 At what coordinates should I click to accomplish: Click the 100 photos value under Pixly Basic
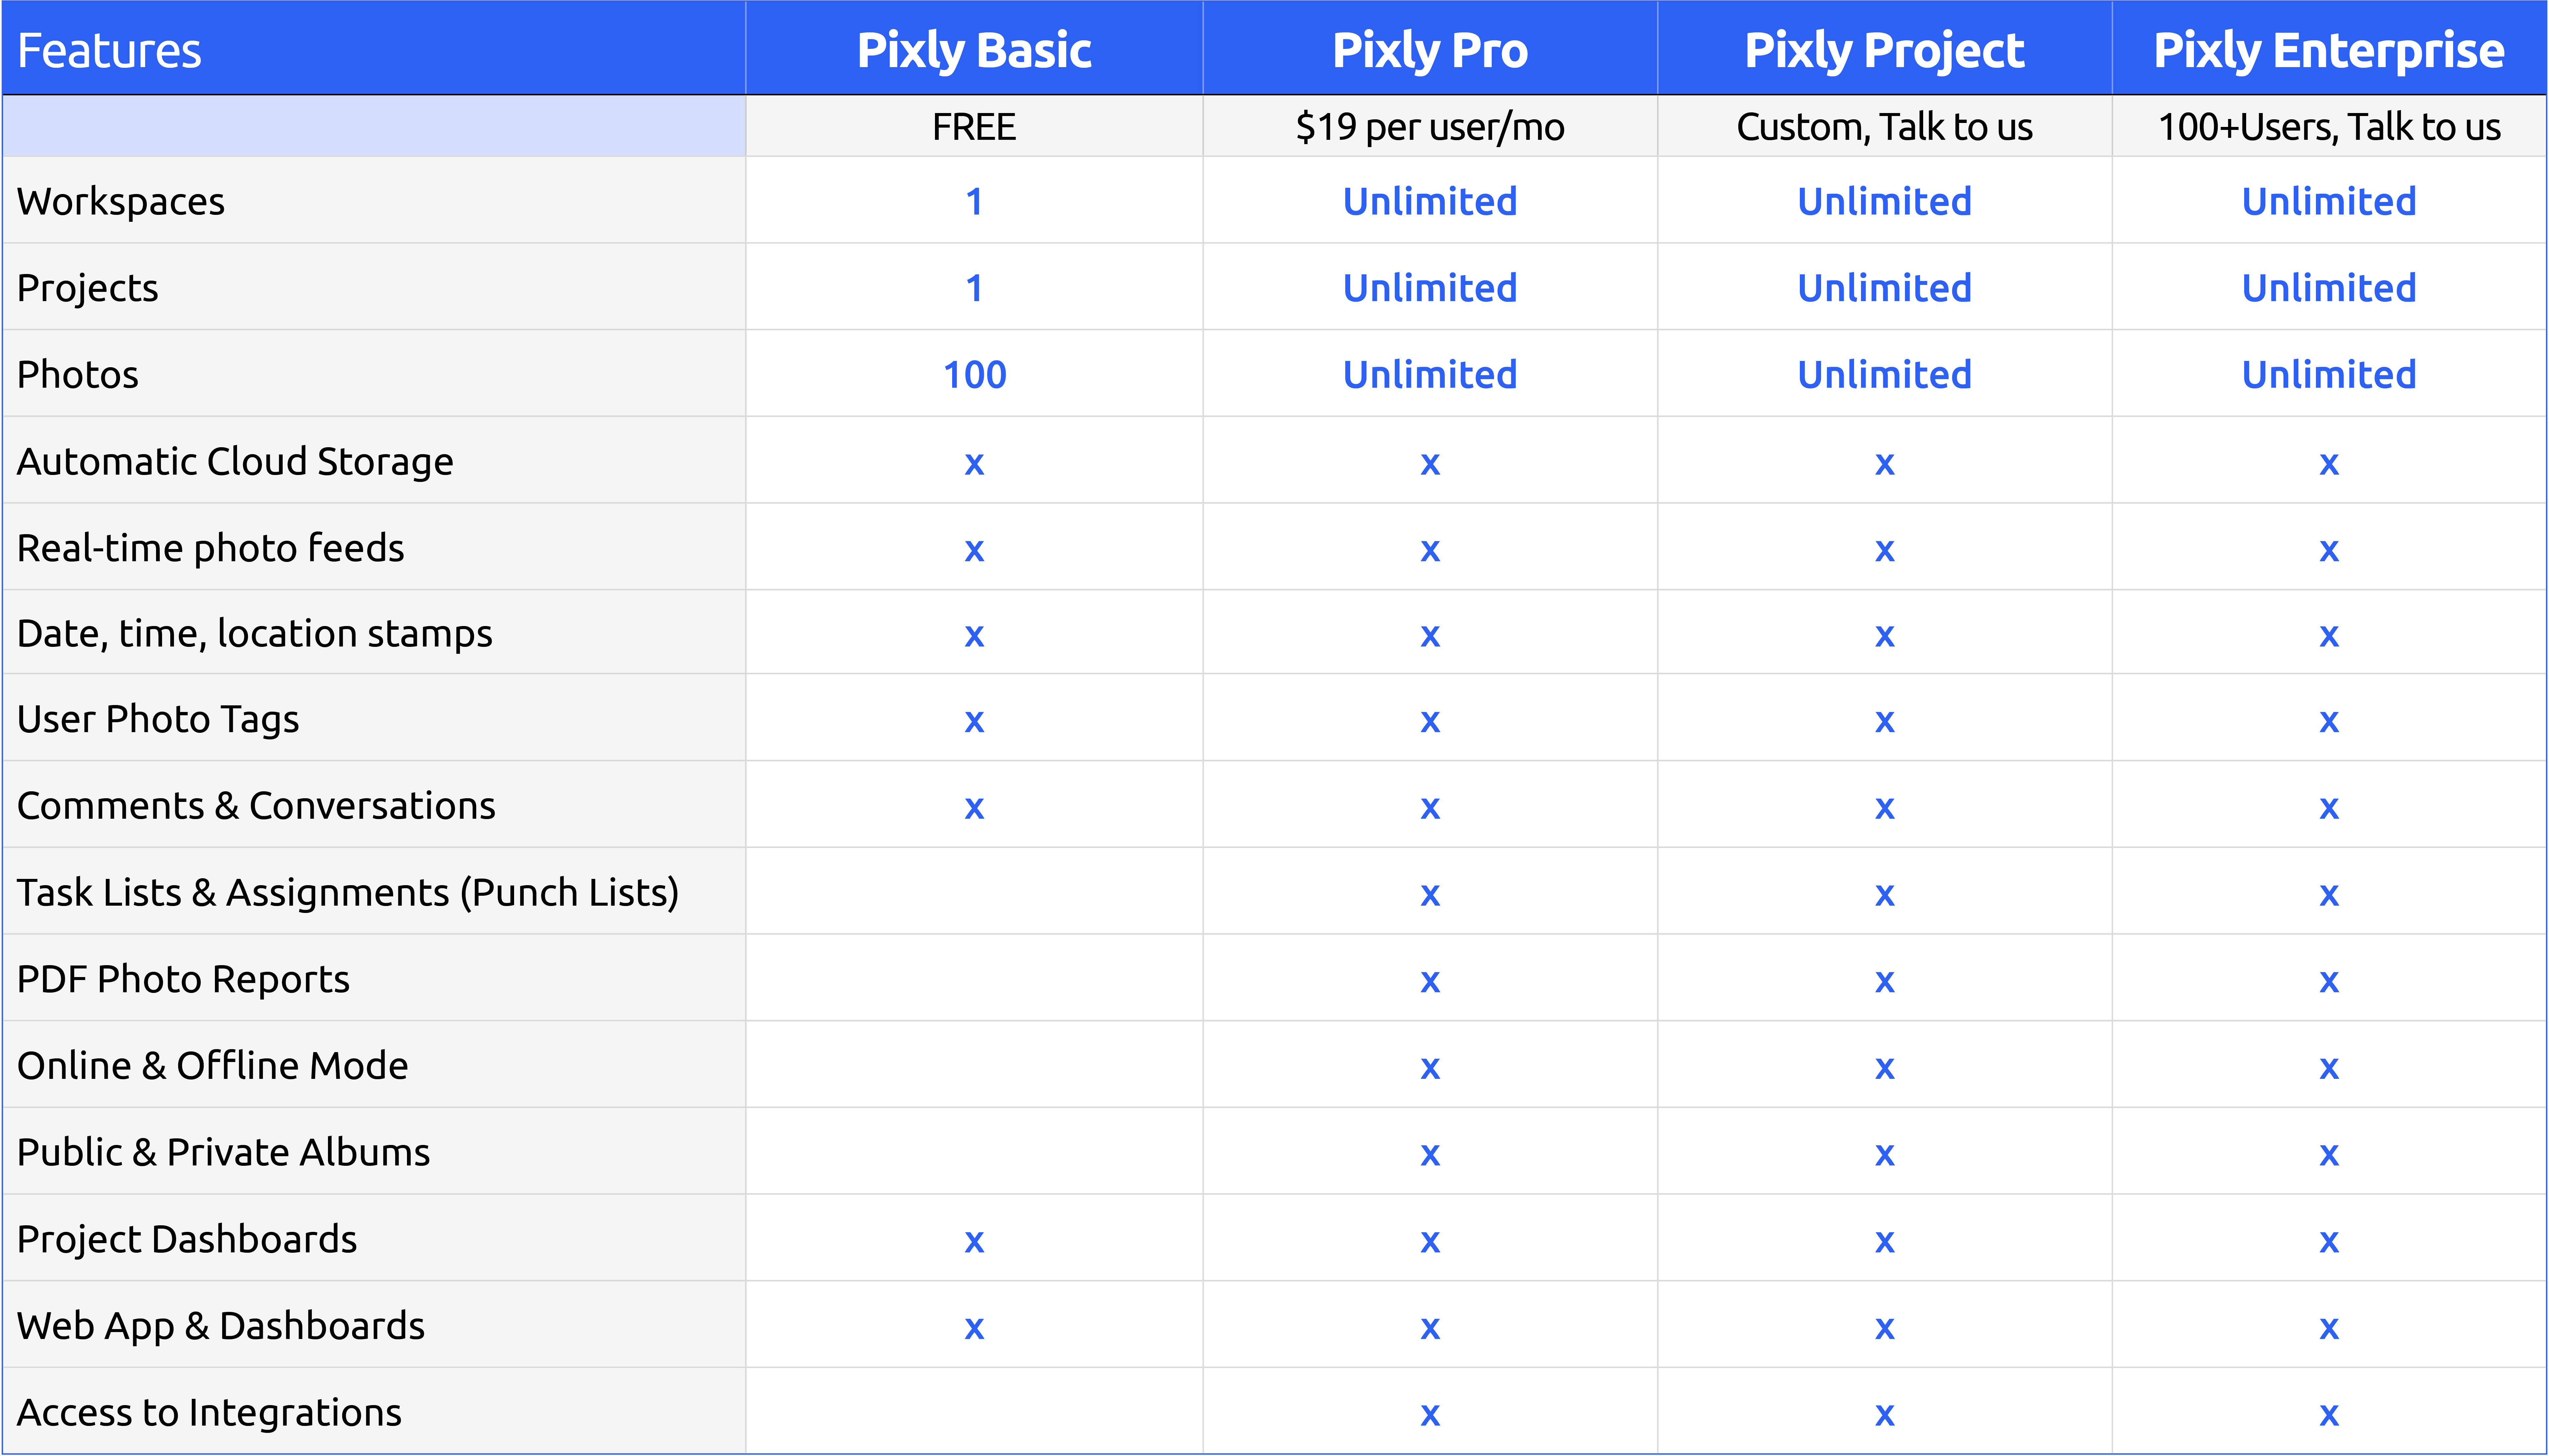coord(974,375)
